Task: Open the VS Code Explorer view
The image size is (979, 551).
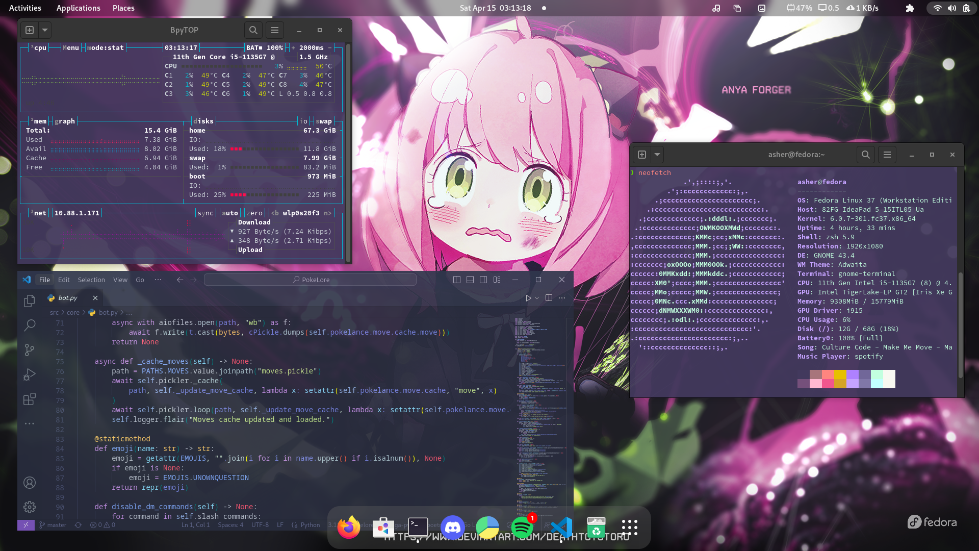Action: coord(30,301)
